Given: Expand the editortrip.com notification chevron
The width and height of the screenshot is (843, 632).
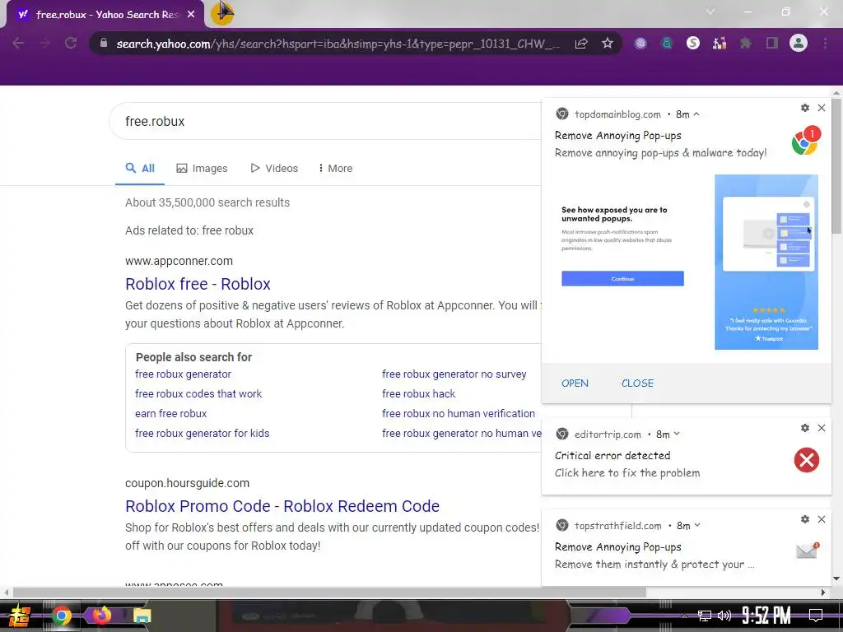Looking at the screenshot, I should pos(677,434).
